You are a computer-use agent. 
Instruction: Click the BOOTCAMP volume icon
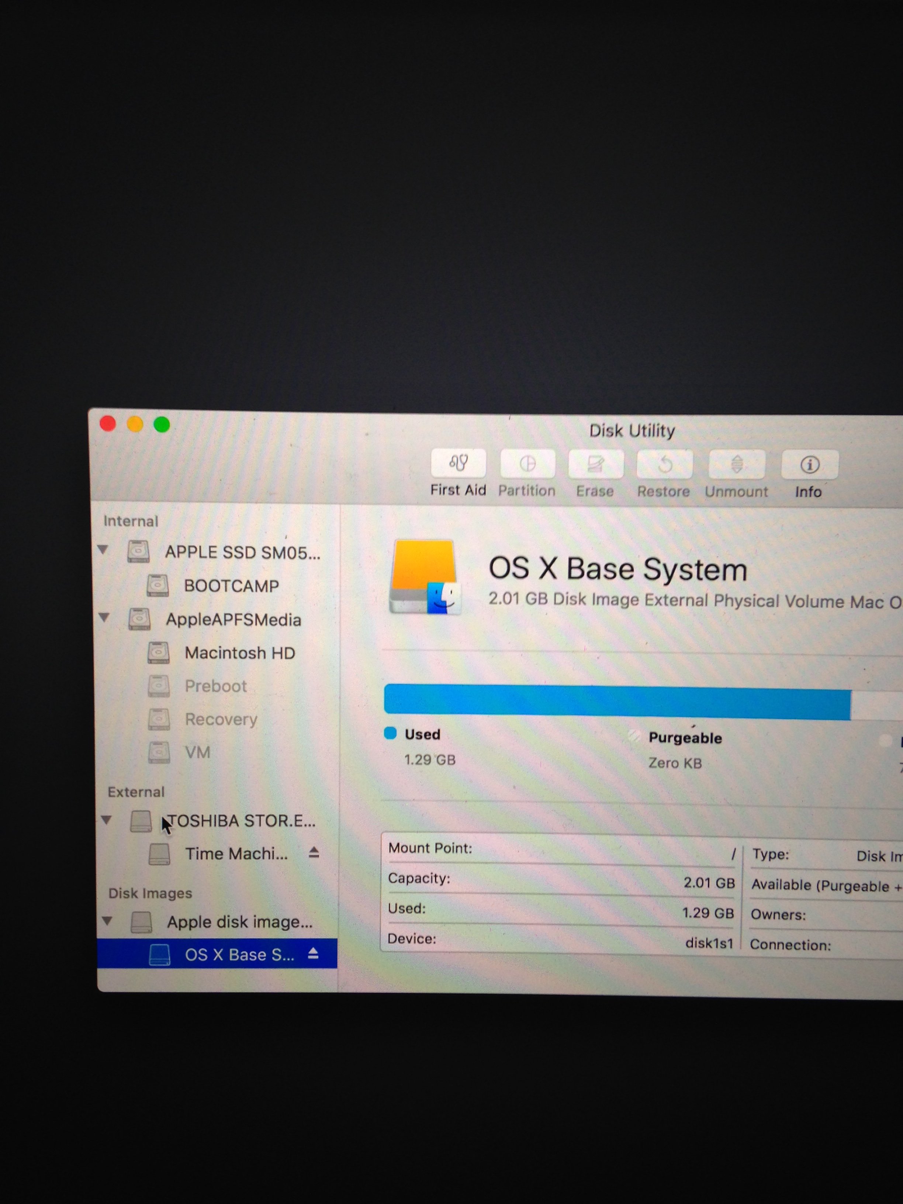click(x=157, y=585)
